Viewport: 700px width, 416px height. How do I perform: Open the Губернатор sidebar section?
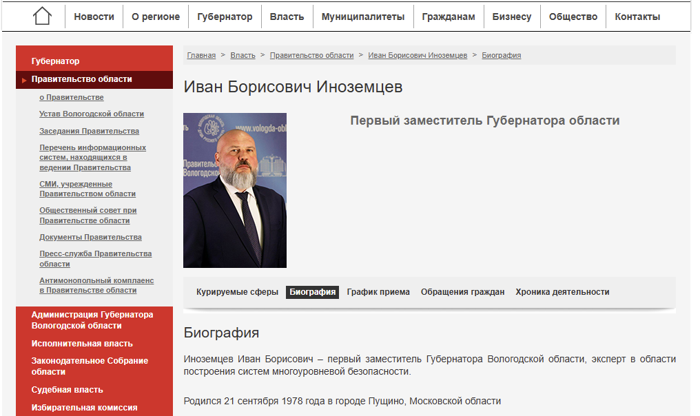click(x=55, y=61)
